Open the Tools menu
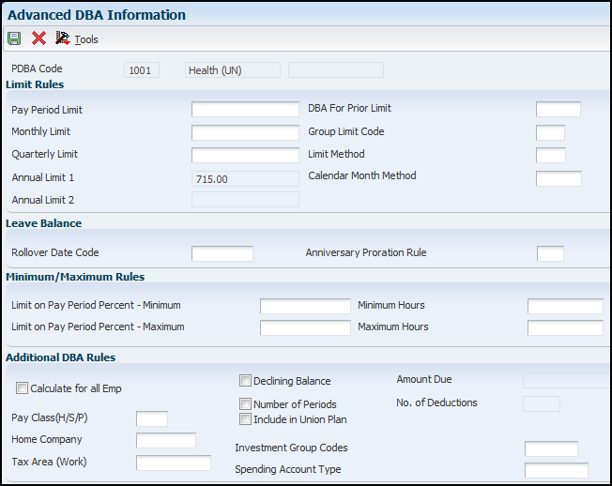 pyautogui.click(x=86, y=39)
